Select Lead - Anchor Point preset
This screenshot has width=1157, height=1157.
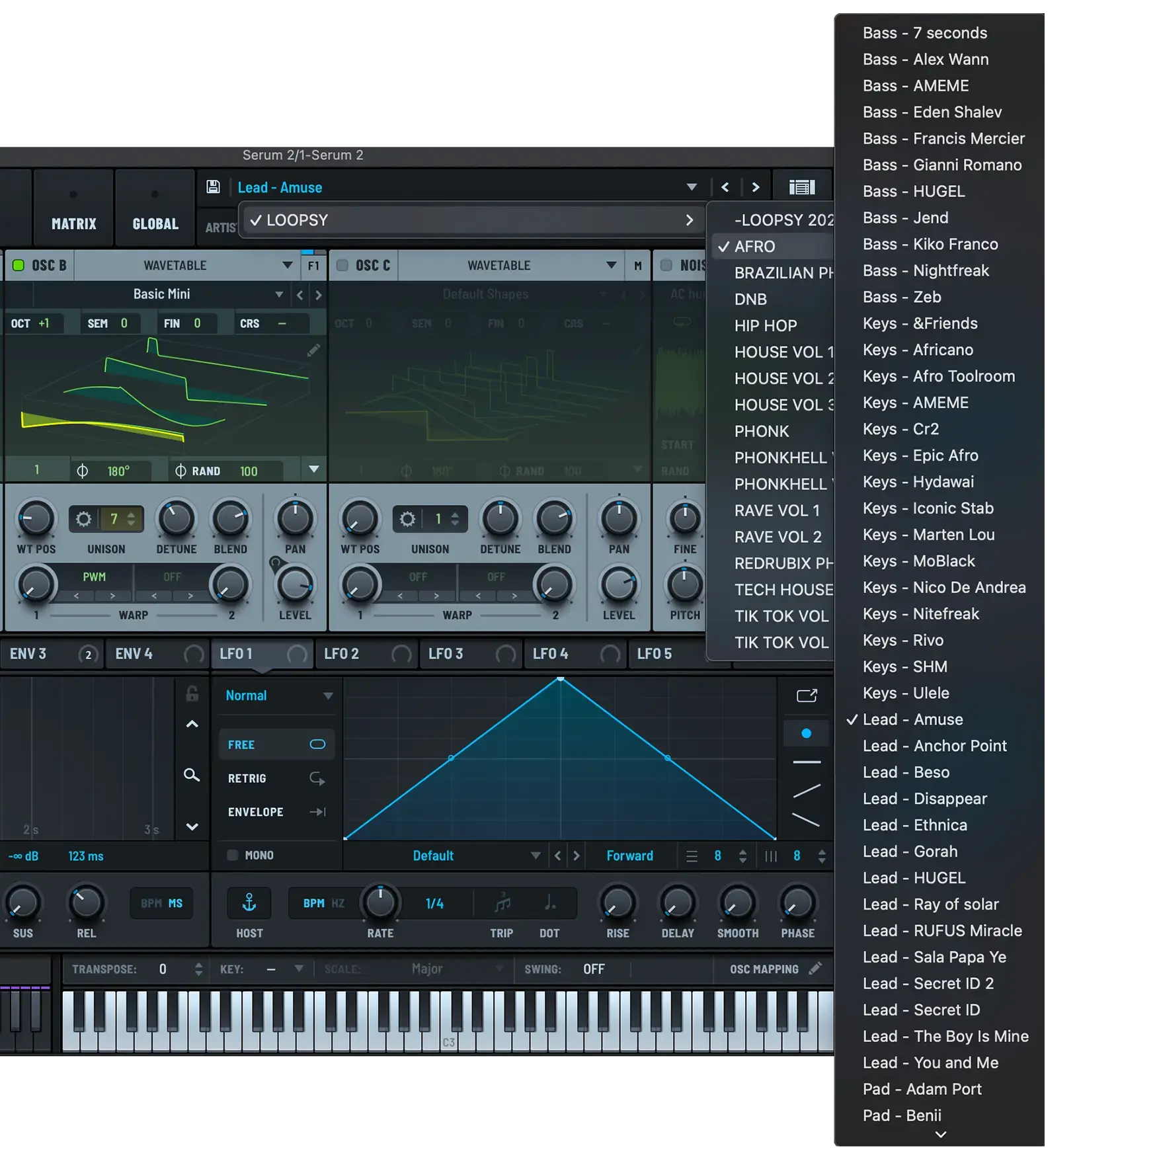pos(939,746)
